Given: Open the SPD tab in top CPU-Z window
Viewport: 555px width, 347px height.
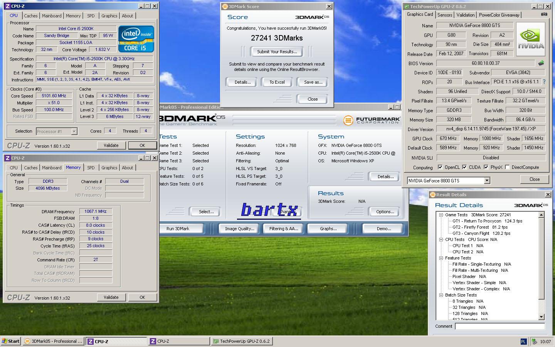Looking at the screenshot, I should [91, 16].
